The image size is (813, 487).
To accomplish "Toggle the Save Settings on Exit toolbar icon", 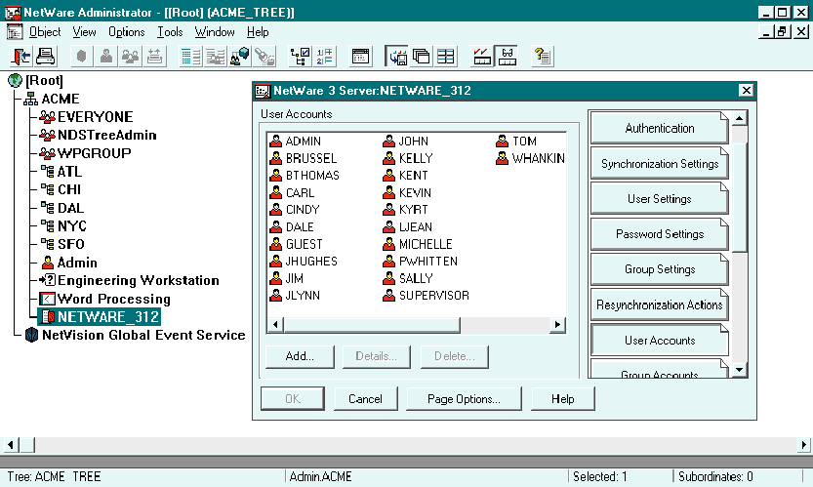I will (x=396, y=56).
